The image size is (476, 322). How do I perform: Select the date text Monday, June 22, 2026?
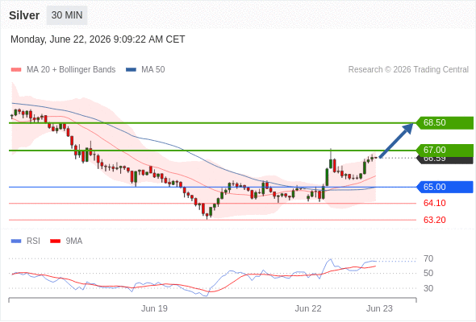61,39
